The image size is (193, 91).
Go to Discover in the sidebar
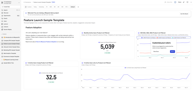11,13
